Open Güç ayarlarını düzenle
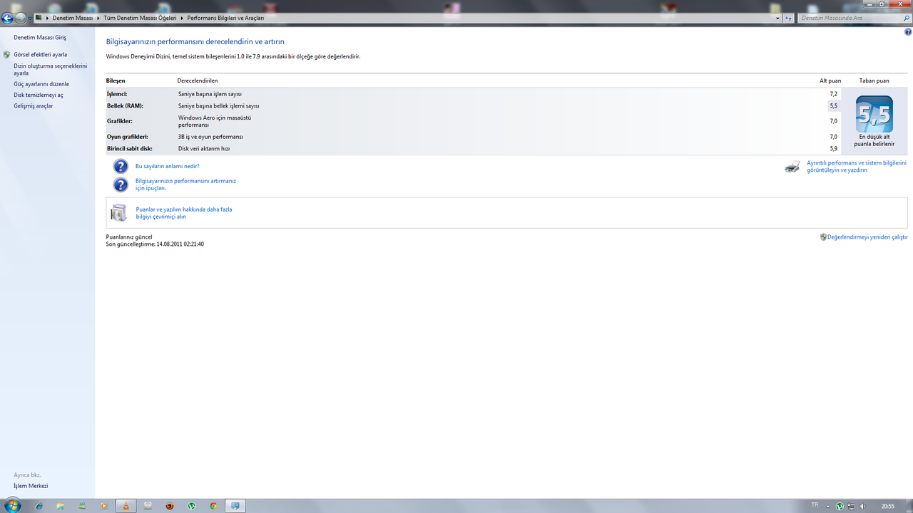Image resolution: width=913 pixels, height=513 pixels. 41,84
